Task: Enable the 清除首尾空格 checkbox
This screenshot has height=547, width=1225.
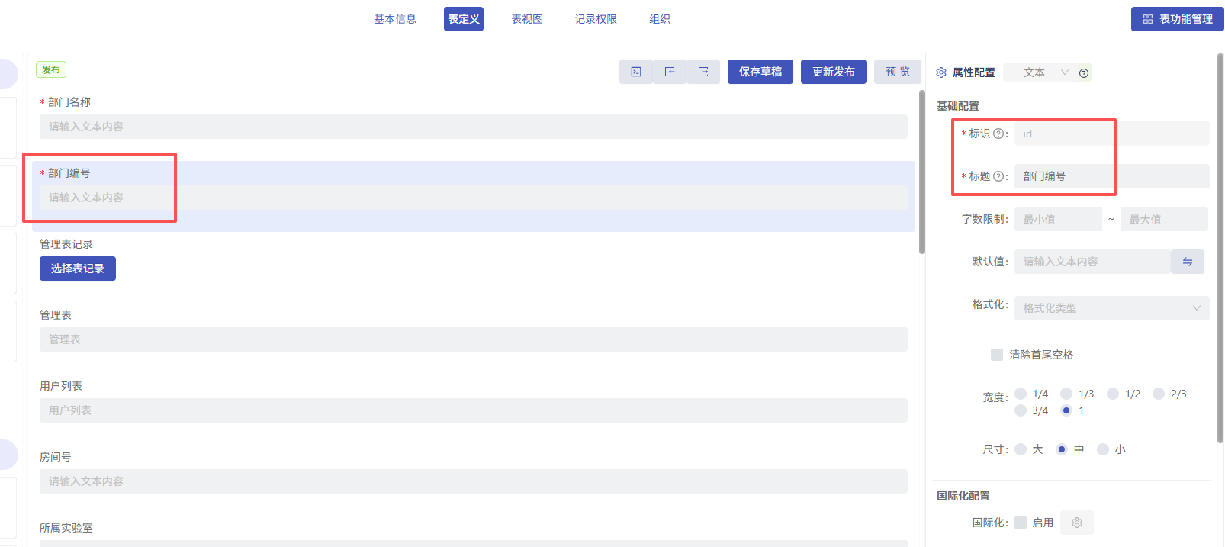Action: tap(997, 355)
